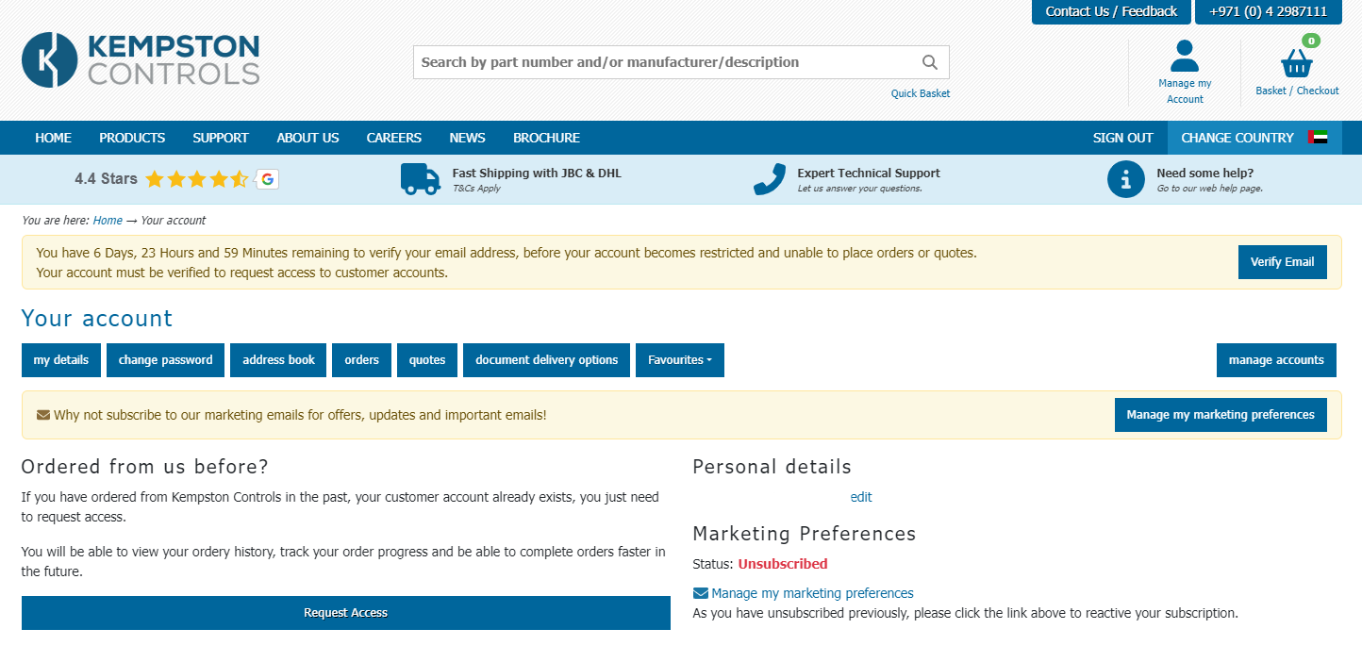The width and height of the screenshot is (1362, 662).
Task: Click Expert Technical Support text
Action: point(869,173)
